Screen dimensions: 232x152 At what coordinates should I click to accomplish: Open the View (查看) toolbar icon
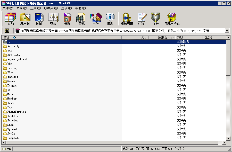tap(53, 19)
